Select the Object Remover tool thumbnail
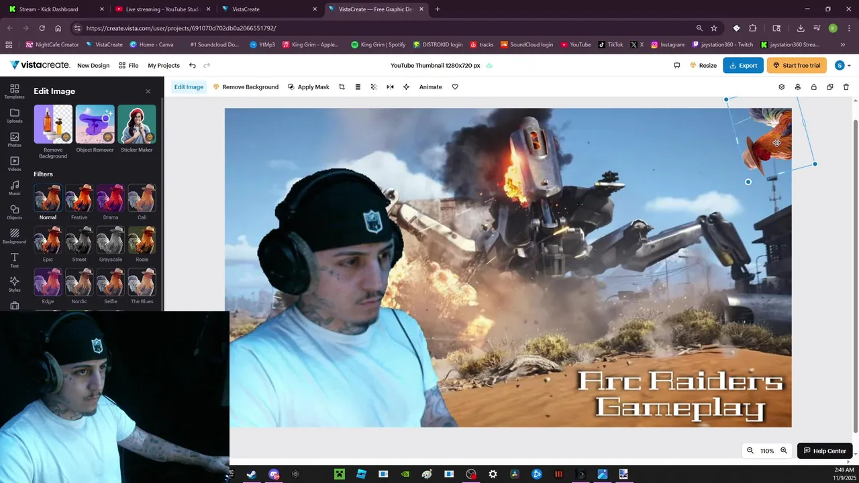Screen dimensions: 859x483 (95, 124)
